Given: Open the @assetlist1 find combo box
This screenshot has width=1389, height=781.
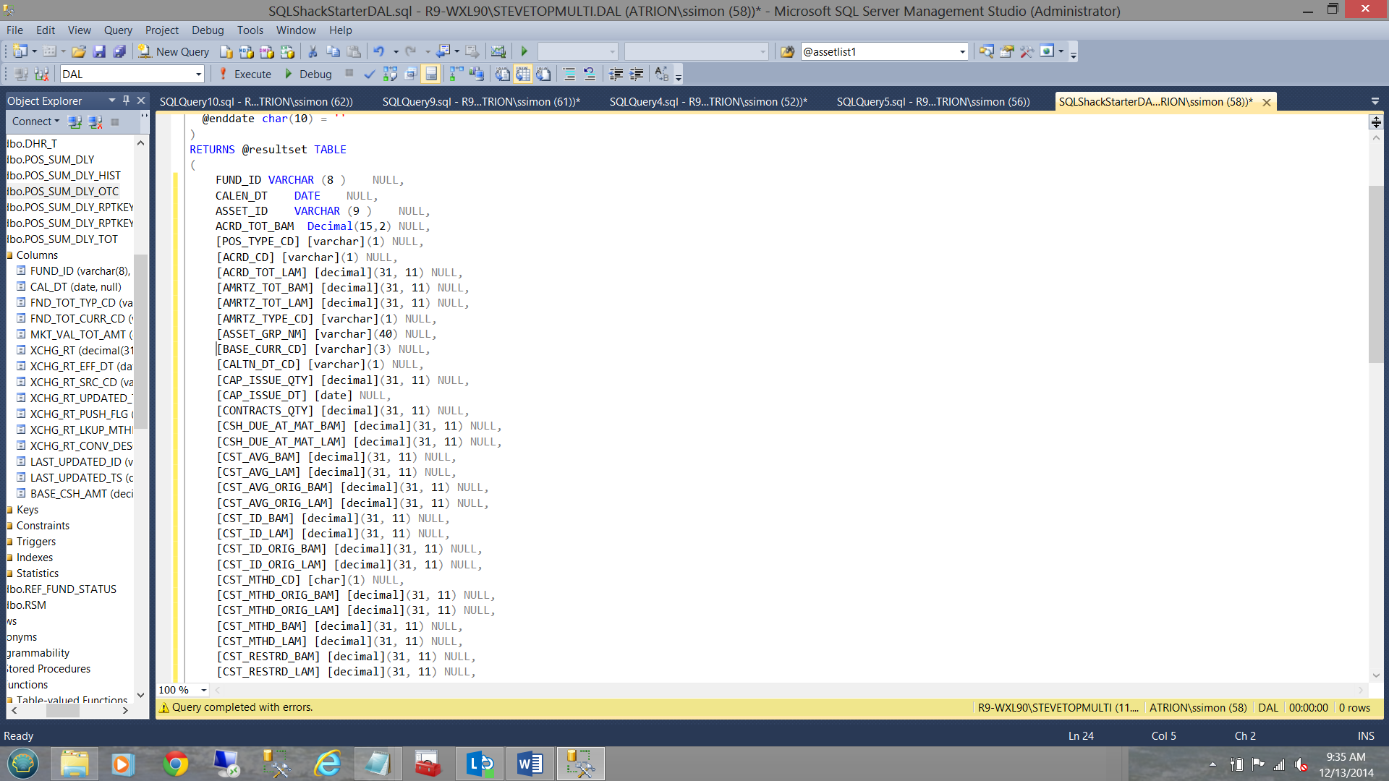Looking at the screenshot, I should tap(962, 51).
